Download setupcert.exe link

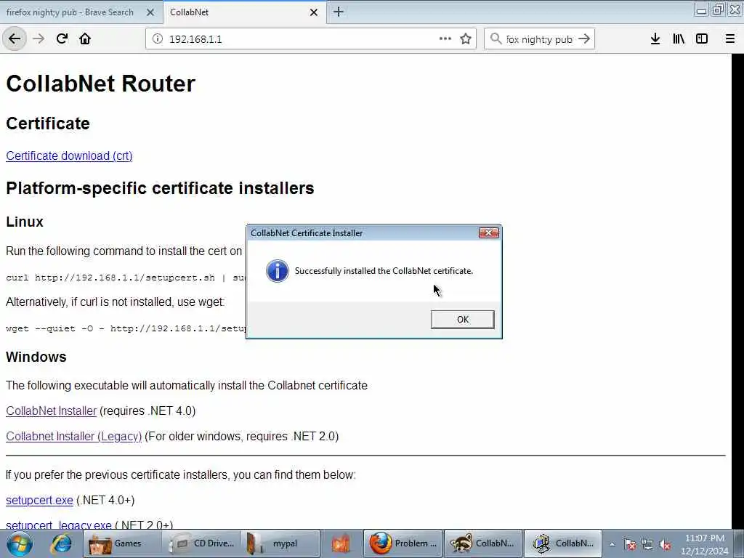click(x=39, y=500)
